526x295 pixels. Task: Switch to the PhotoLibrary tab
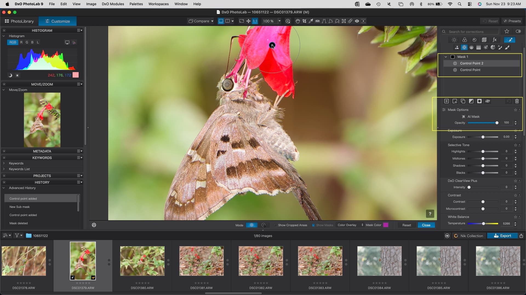click(19, 21)
